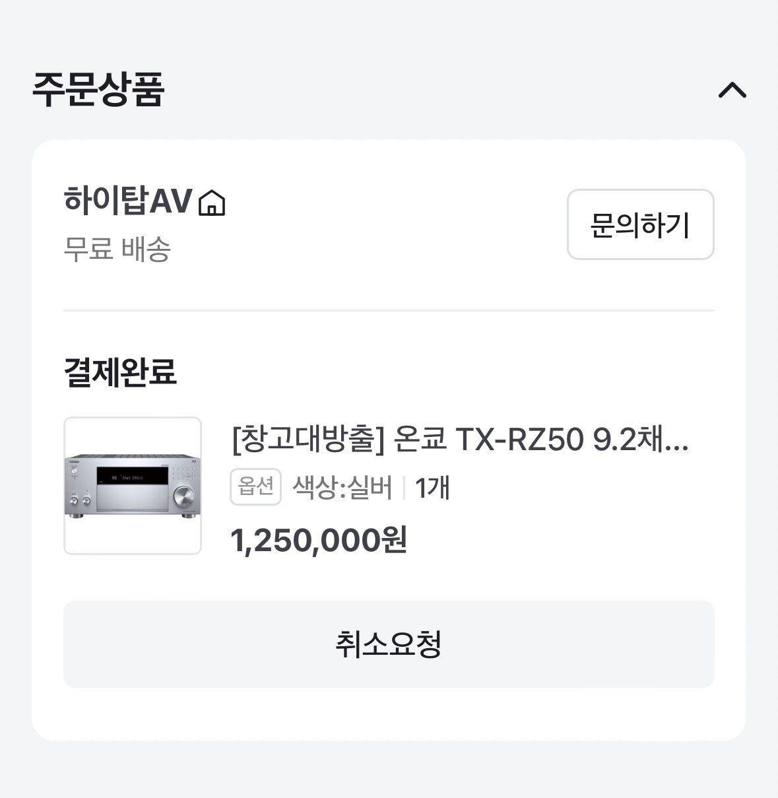This screenshot has height=798, width=778.
Task: Click the 결제완료 status label
Action: click(120, 372)
